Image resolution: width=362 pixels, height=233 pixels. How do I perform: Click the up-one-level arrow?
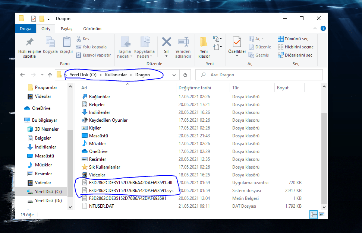(50, 75)
